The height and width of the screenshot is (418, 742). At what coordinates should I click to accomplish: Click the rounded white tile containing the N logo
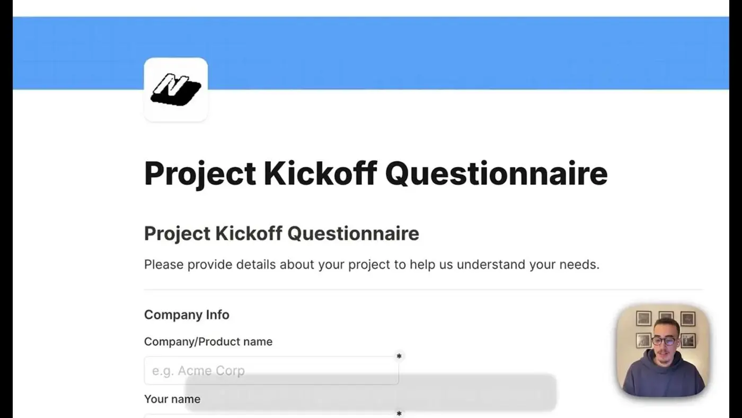[x=176, y=89]
